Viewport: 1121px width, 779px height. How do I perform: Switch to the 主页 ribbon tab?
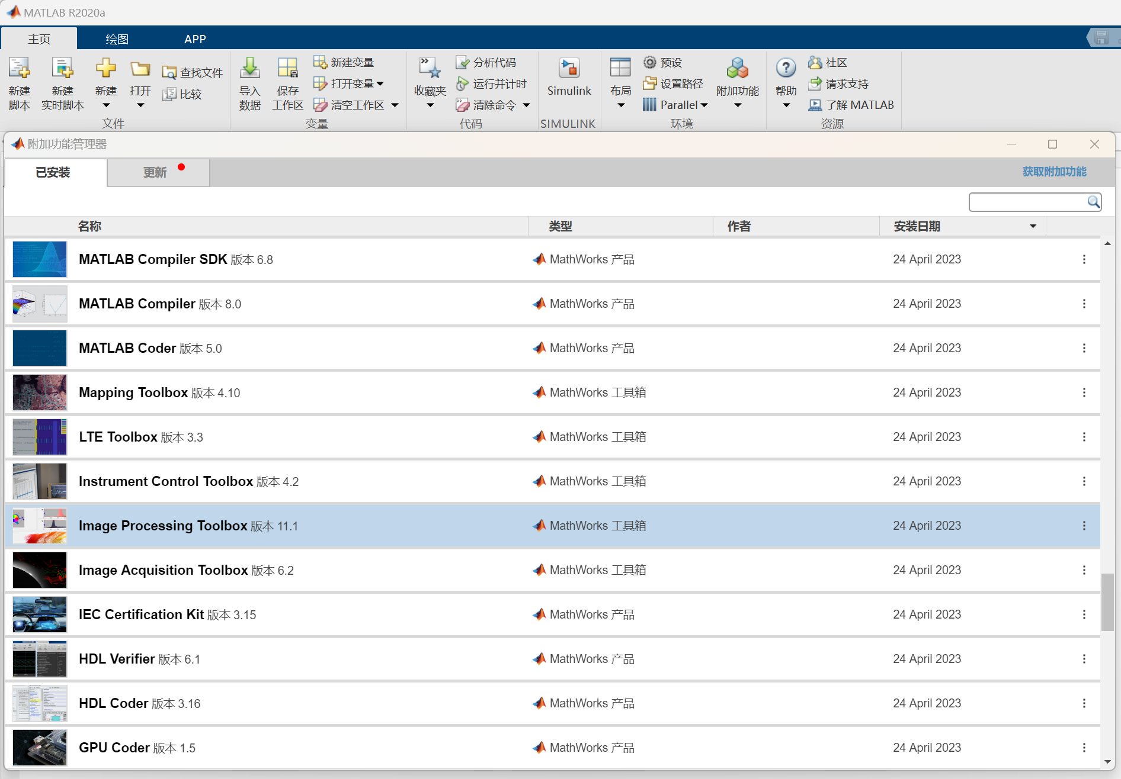pos(39,38)
